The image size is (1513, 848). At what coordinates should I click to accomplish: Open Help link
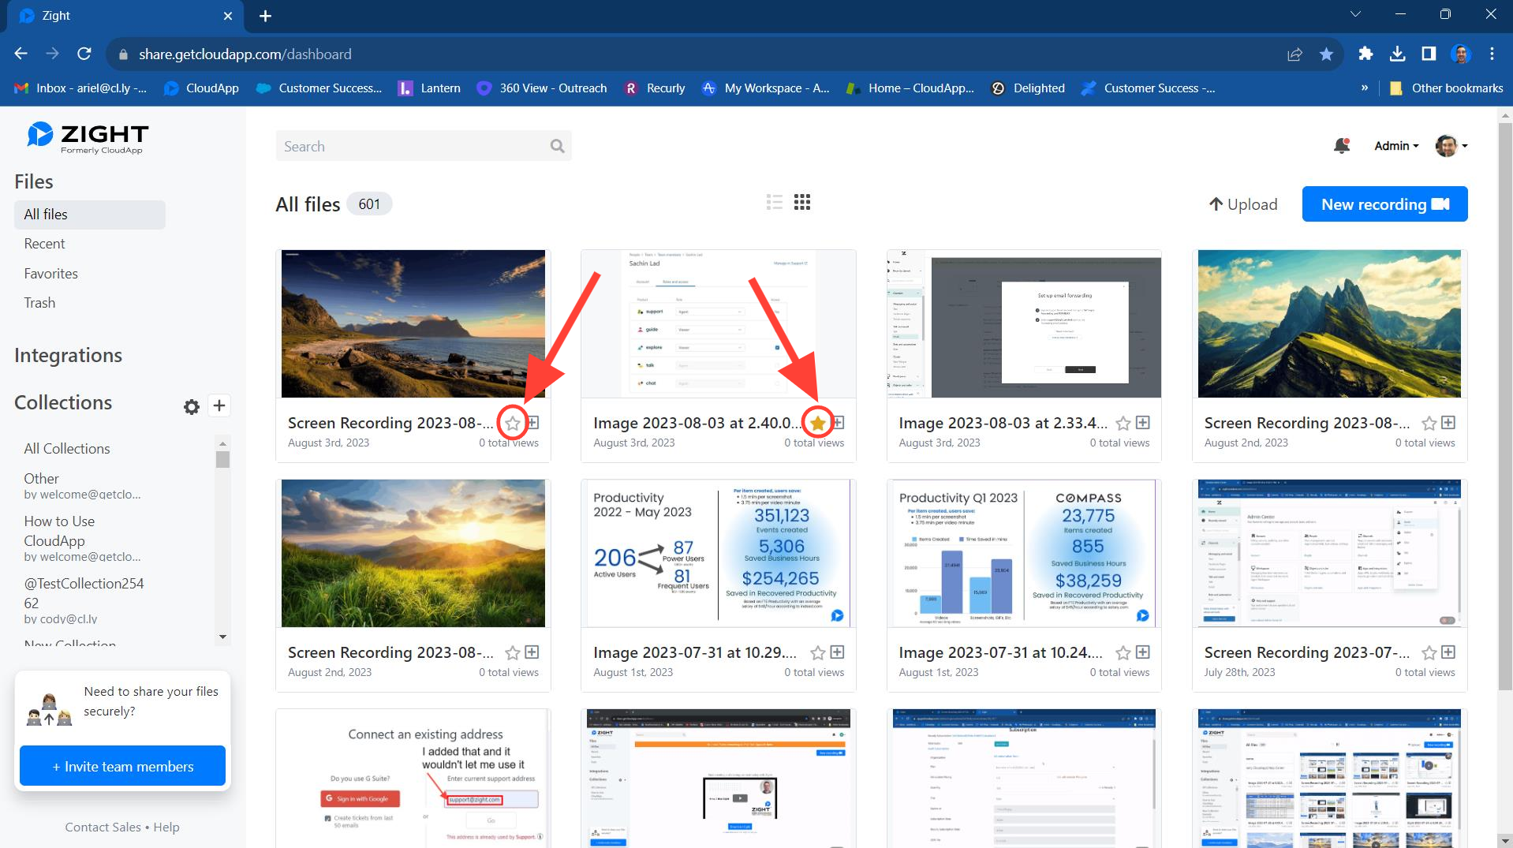coord(166,827)
